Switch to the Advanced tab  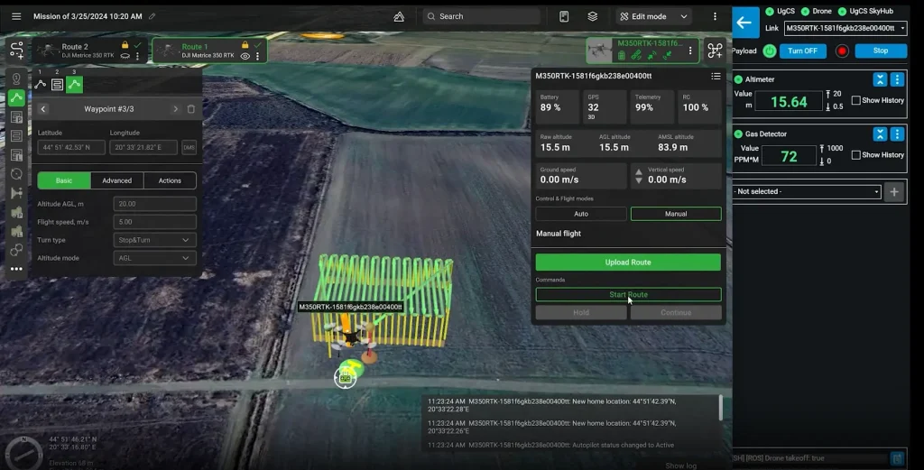pyautogui.click(x=116, y=180)
